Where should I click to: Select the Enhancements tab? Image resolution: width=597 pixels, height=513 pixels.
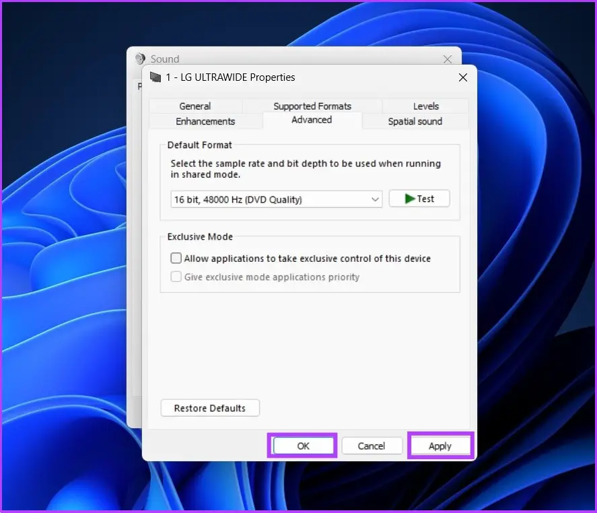205,122
